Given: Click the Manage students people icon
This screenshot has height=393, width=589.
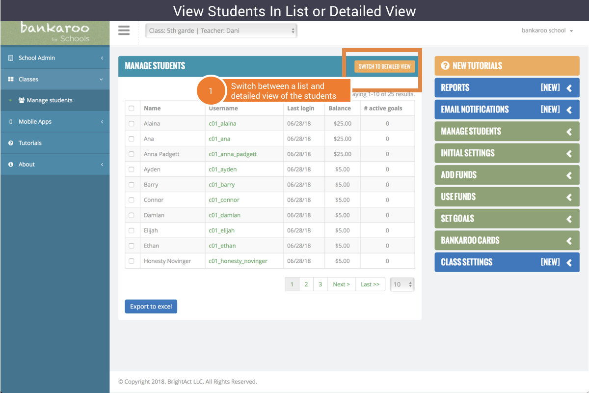Looking at the screenshot, I should (22, 100).
